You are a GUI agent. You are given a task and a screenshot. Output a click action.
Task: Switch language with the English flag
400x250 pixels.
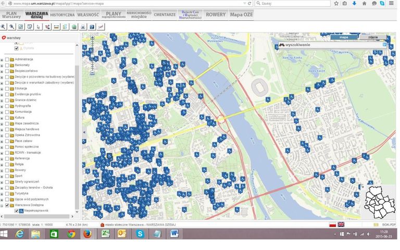click(341, 224)
